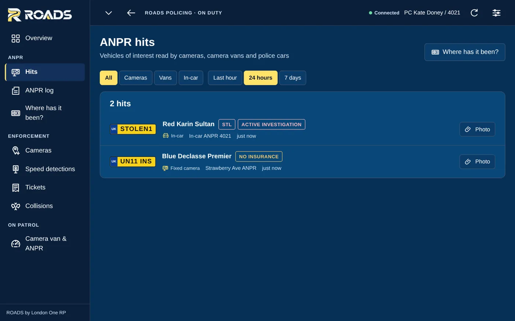
Task: Show hits from the last 24 hours
Action: [260, 78]
